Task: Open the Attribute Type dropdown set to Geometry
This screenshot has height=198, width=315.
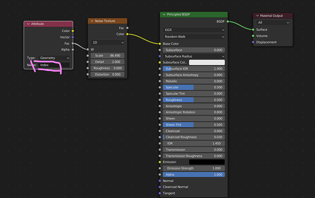Action: click(54, 58)
